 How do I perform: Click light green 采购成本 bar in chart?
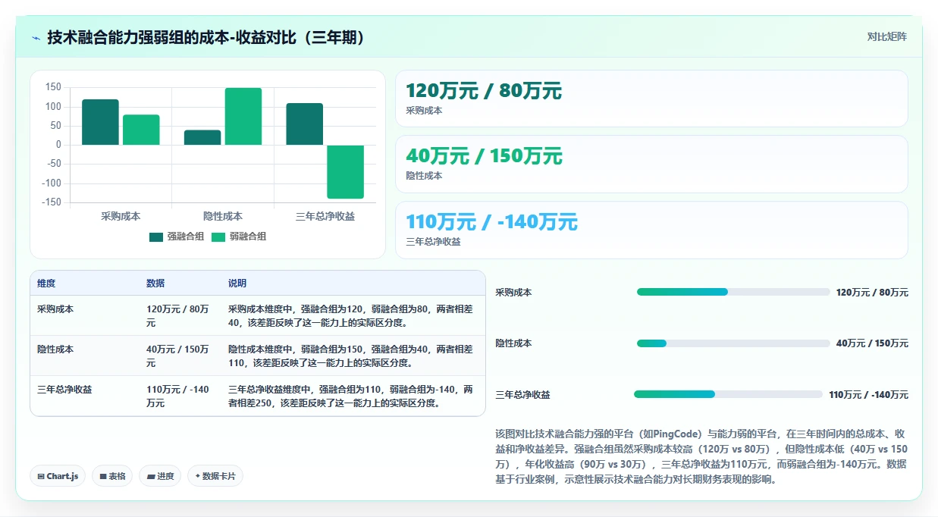coord(141,130)
